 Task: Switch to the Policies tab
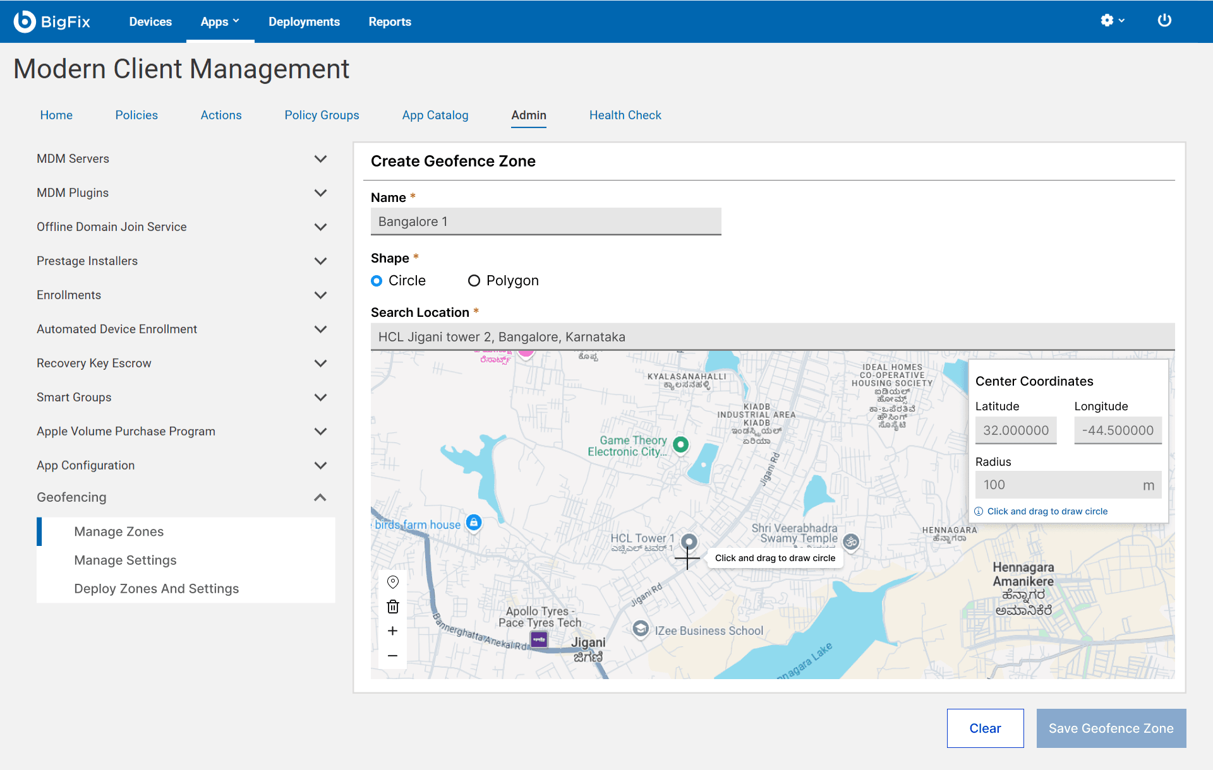click(x=136, y=115)
